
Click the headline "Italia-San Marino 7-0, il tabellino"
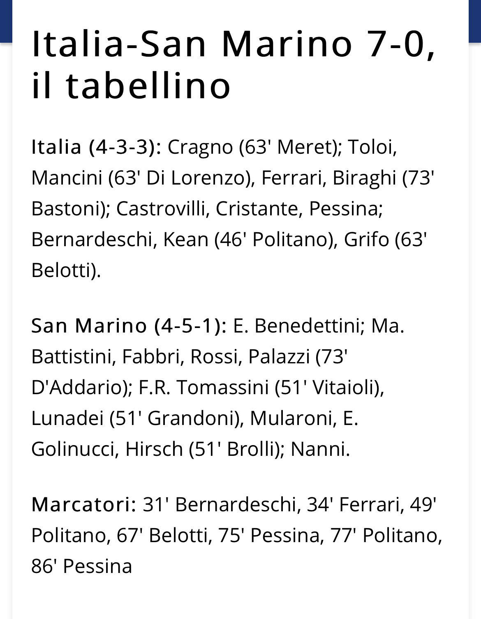point(234,65)
